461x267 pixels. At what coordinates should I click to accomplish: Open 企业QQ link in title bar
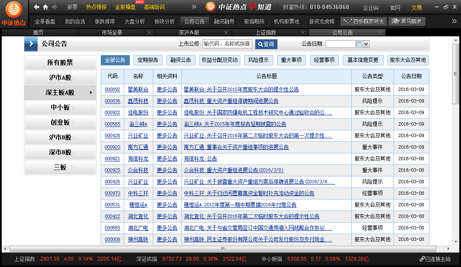tap(371, 8)
